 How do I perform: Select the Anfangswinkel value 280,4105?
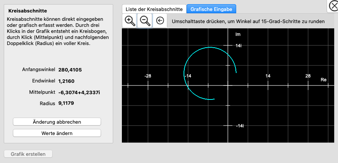click(x=70, y=70)
